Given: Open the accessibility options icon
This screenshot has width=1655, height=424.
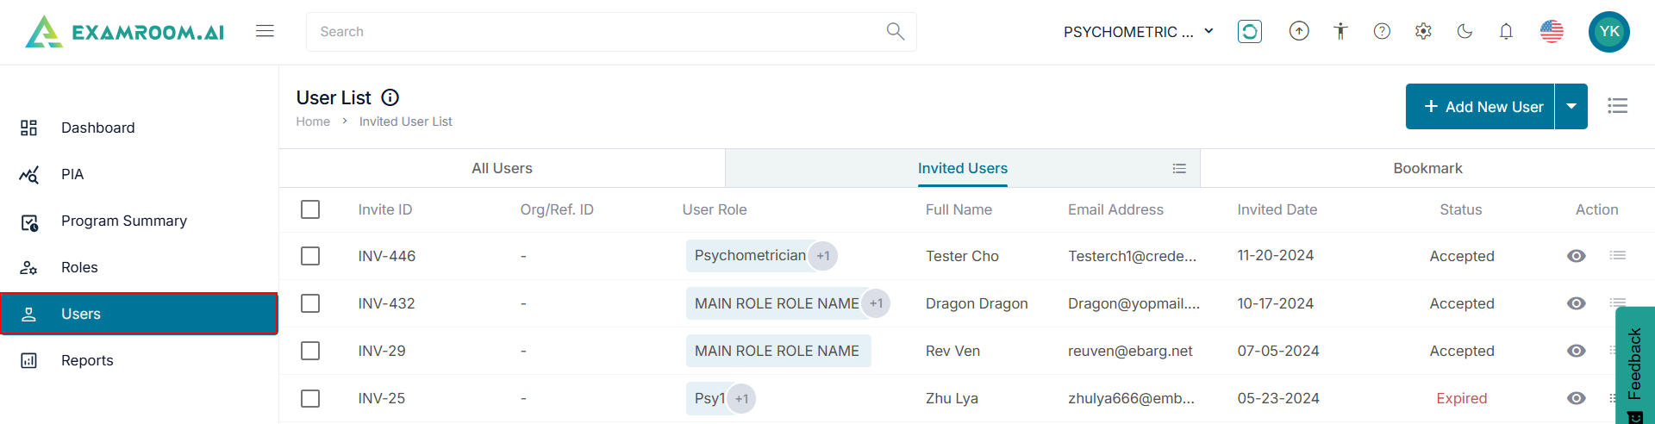Looking at the screenshot, I should point(1340,32).
